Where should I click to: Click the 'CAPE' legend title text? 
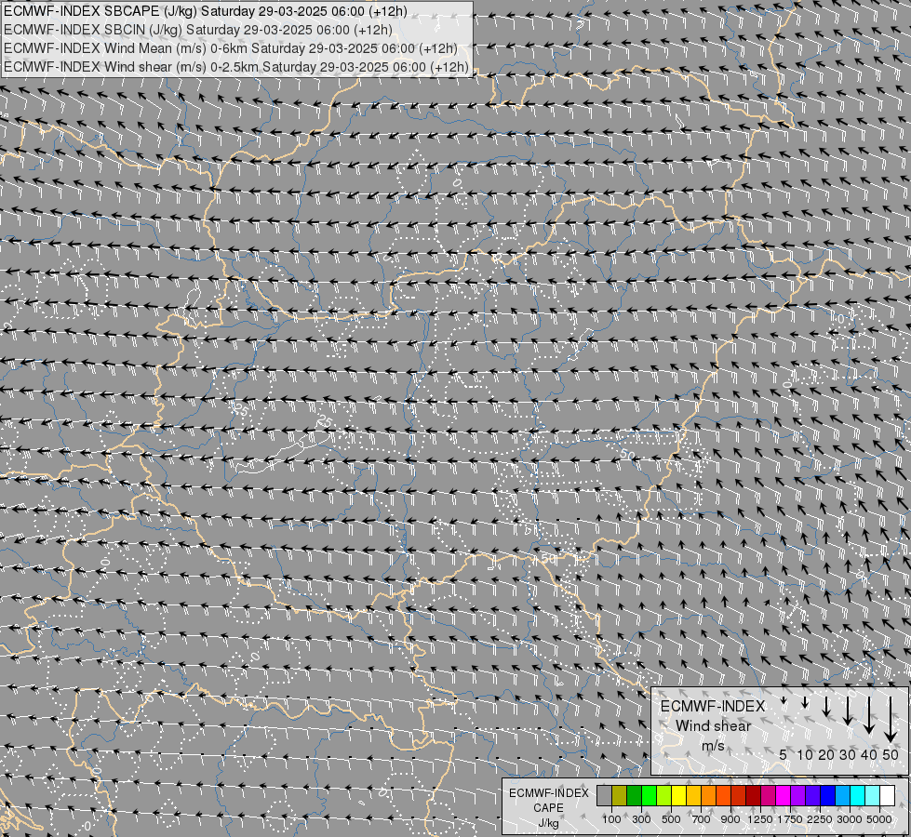point(548,808)
